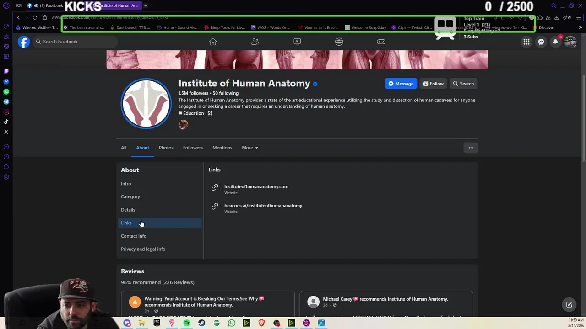This screenshot has height=329, width=586.
Task: Open the Video watch icon
Action: tap(297, 42)
